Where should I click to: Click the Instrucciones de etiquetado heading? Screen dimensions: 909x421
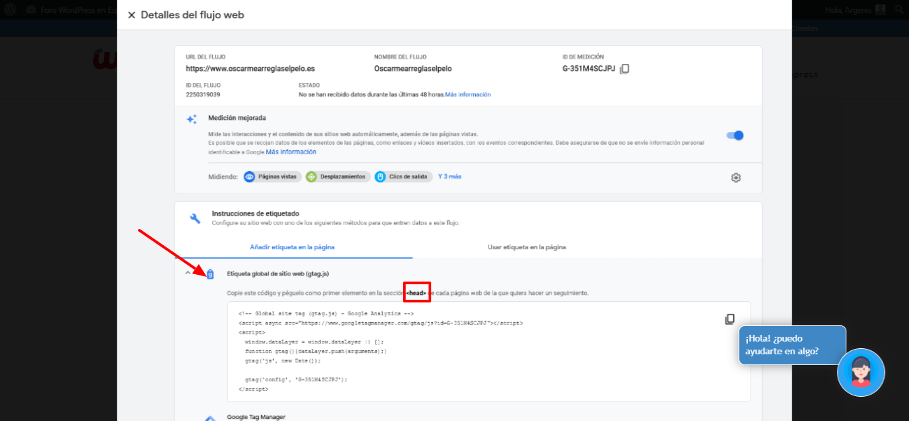pos(255,214)
